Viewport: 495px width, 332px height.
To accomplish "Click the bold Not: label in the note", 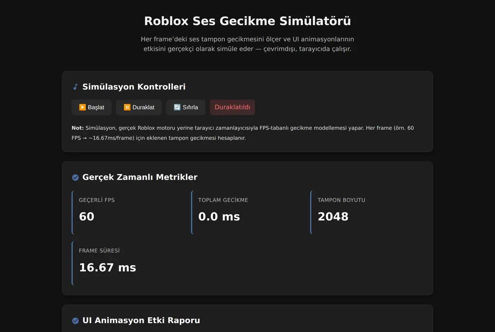I will (x=78, y=128).
